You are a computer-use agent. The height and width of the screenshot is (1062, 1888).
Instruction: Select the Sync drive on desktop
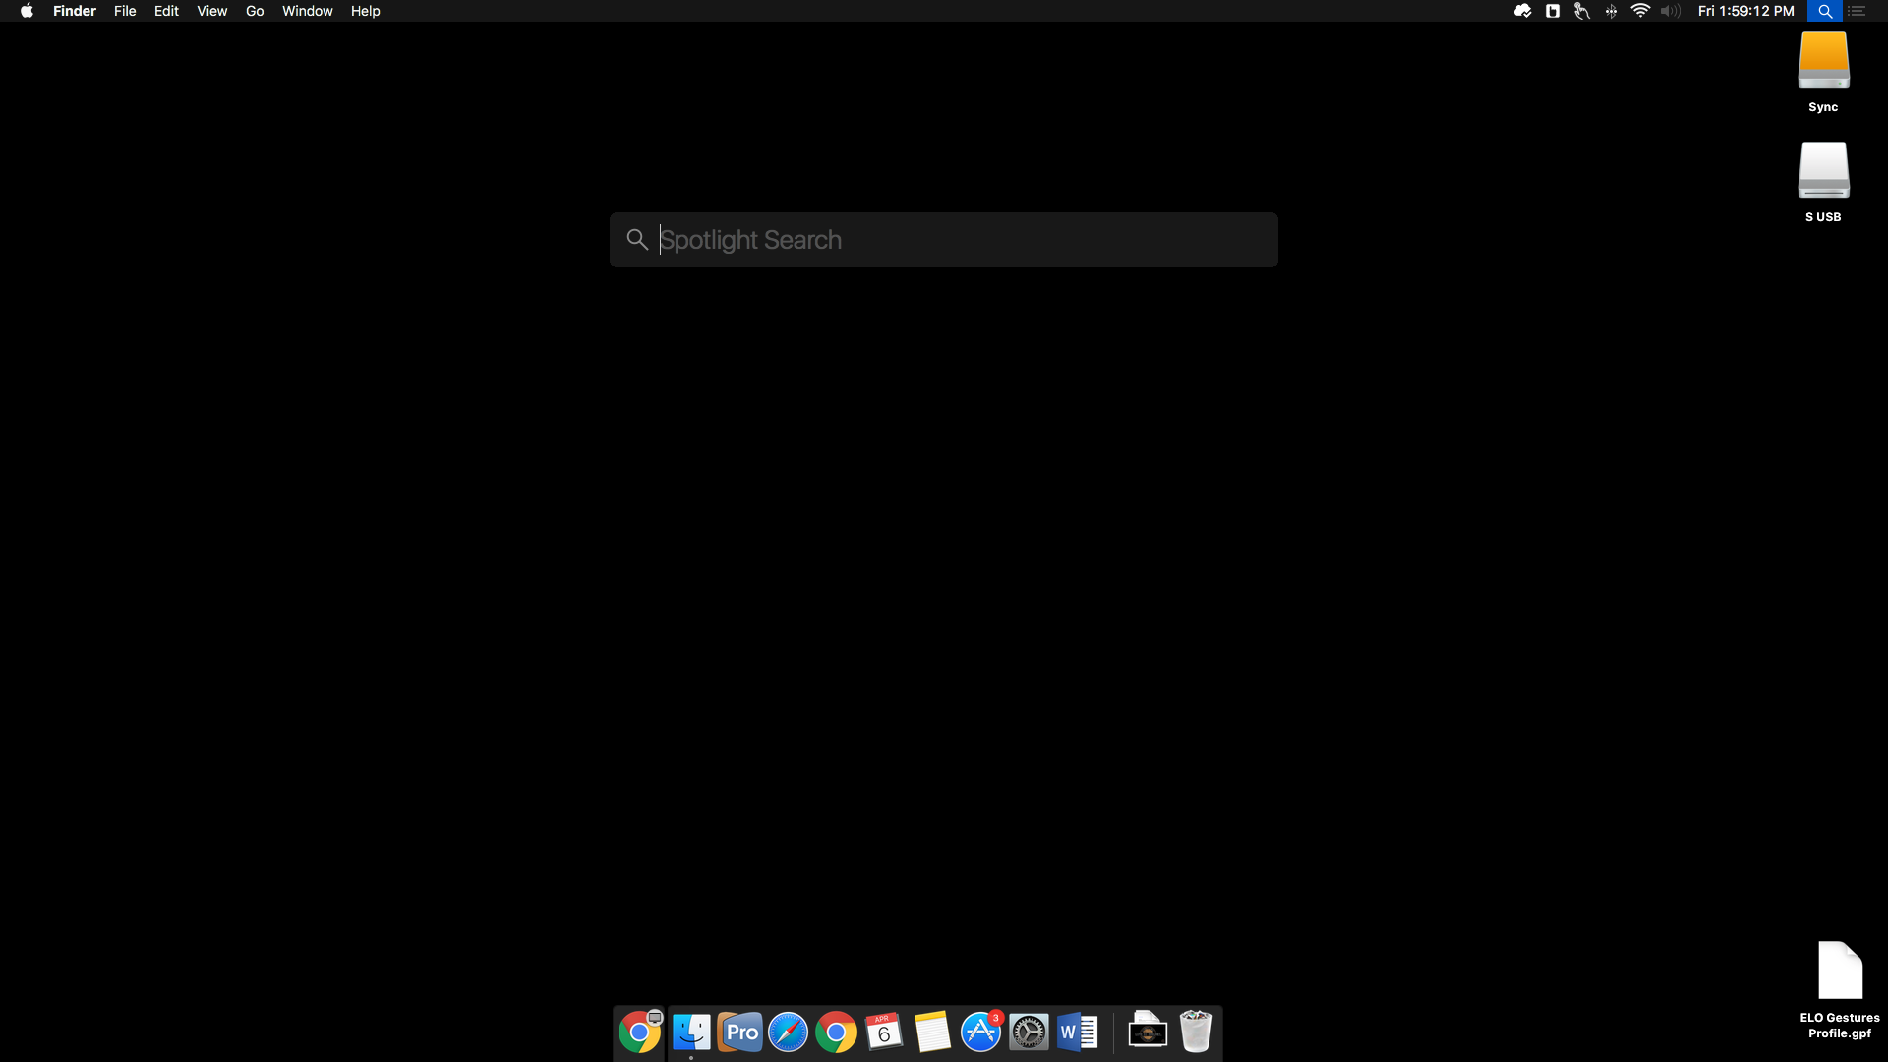[1823, 62]
